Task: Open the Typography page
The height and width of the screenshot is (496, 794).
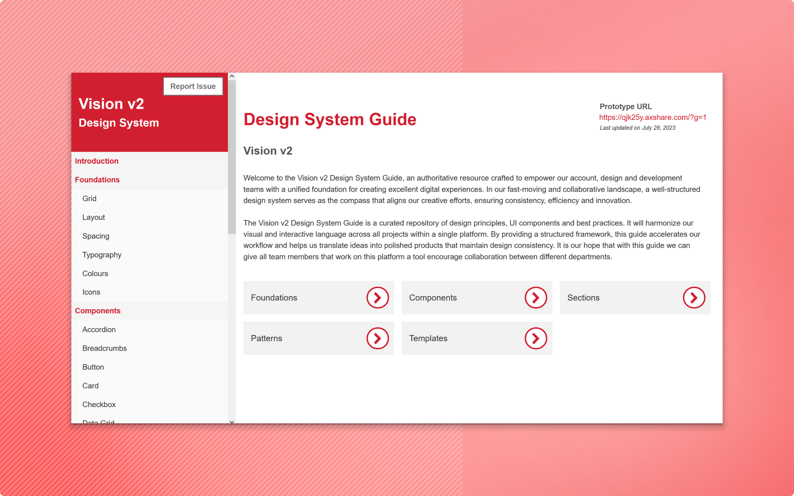Action: point(102,255)
